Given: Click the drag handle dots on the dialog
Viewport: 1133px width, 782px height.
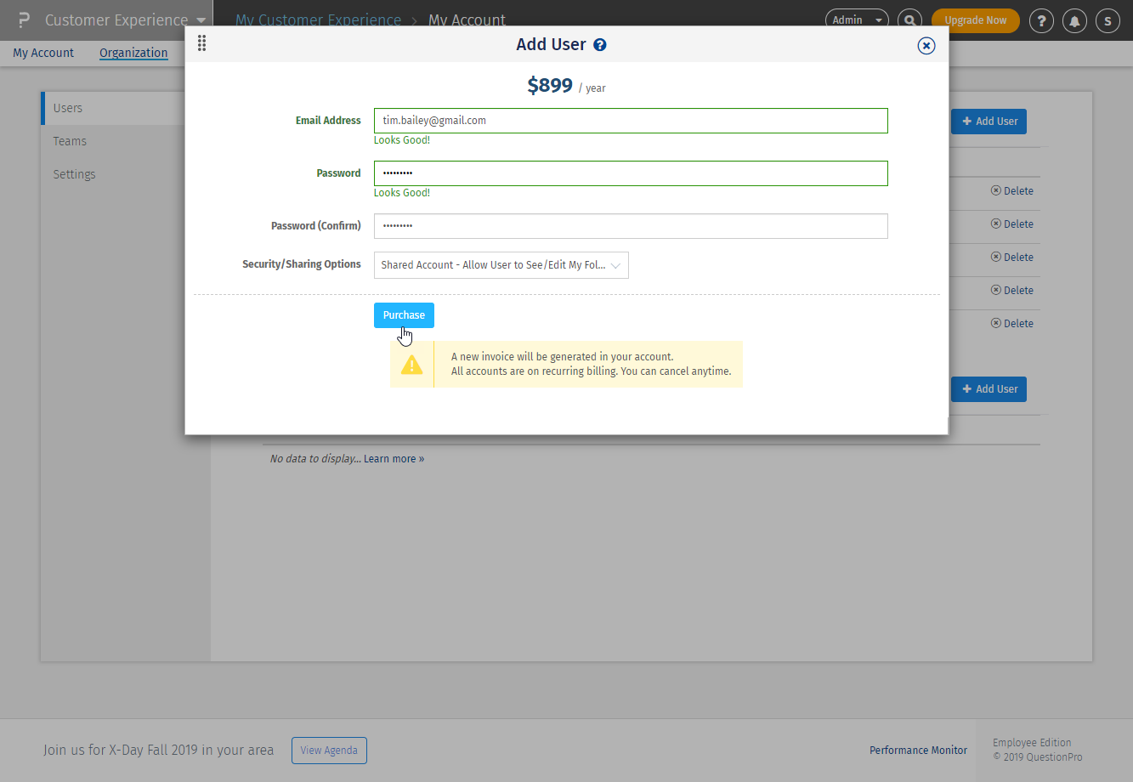Looking at the screenshot, I should coord(202,42).
